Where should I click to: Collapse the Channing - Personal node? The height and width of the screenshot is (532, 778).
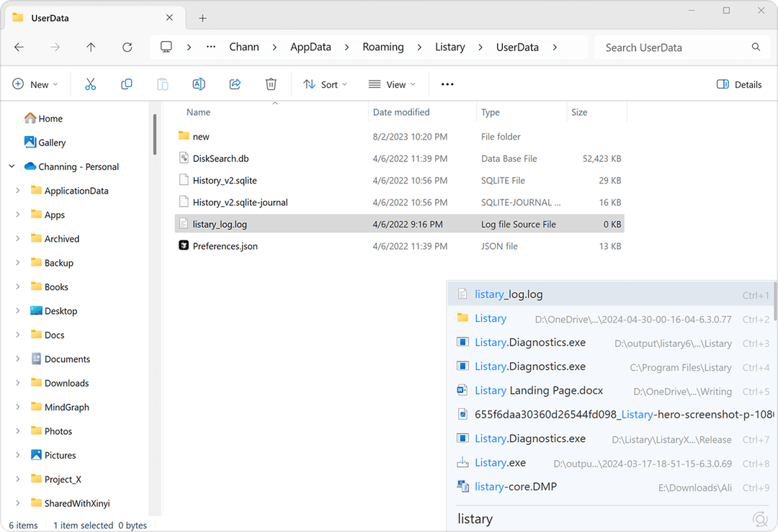click(x=12, y=166)
